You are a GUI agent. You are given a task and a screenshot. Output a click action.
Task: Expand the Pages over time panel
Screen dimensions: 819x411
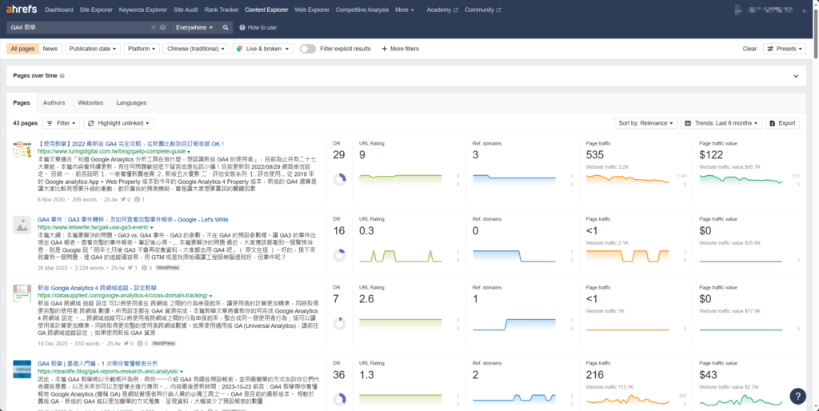click(x=796, y=76)
